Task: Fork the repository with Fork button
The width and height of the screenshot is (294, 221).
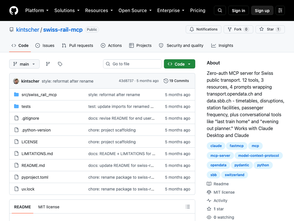Action: [238, 29]
